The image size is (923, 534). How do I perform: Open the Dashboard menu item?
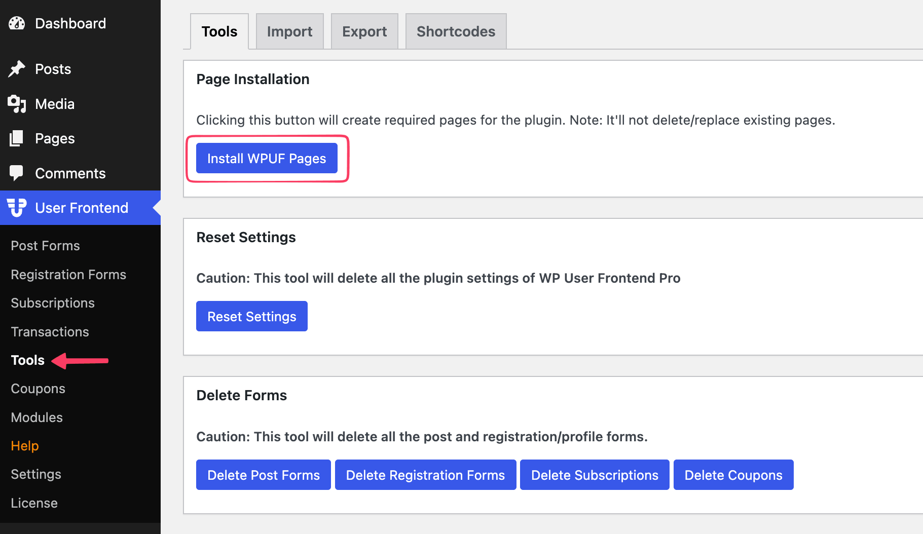click(80, 23)
